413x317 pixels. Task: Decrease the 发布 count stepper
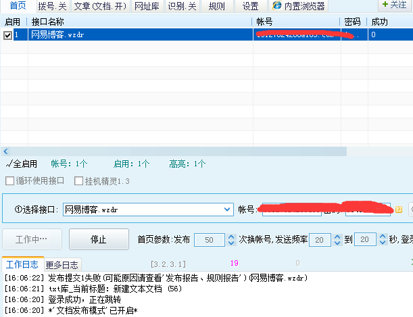tap(231, 243)
